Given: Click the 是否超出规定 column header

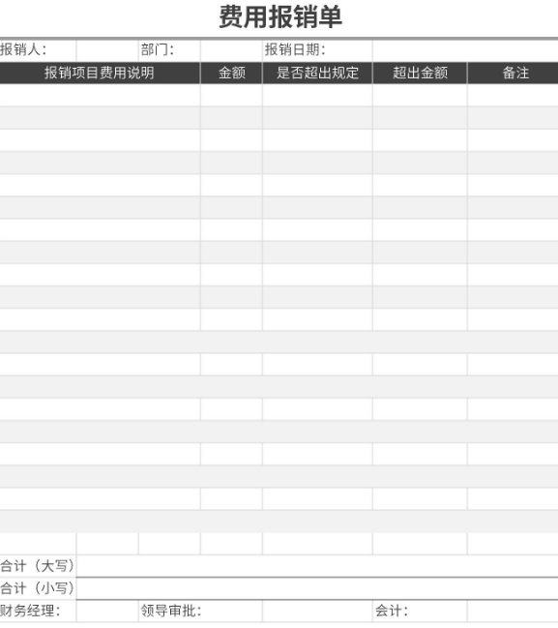Looking at the screenshot, I should (x=317, y=73).
